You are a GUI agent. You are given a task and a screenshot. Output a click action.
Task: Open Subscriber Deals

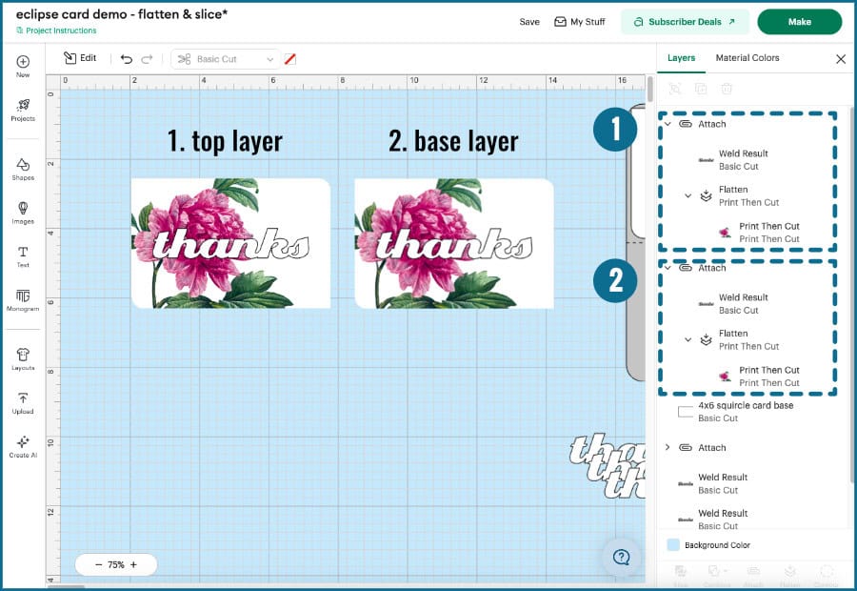(x=685, y=22)
